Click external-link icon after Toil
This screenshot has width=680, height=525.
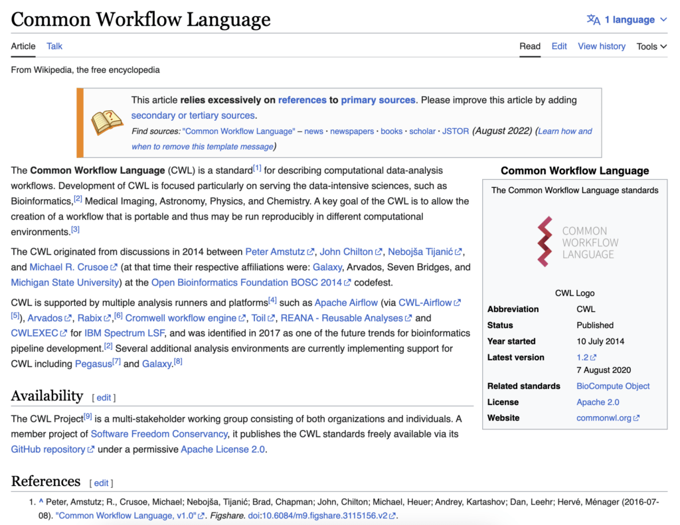coord(271,318)
